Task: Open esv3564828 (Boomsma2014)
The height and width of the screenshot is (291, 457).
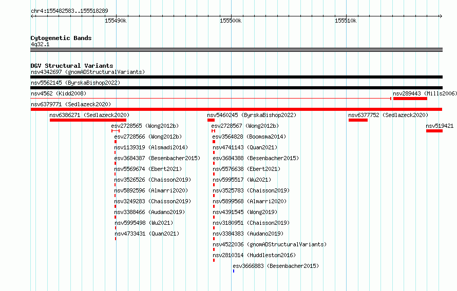Action: (x=249, y=137)
